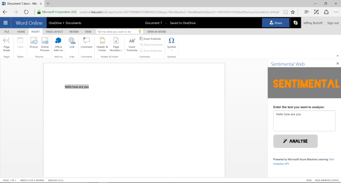341x183 pixels.
Task: Refresh the browser page
Action: pos(26,12)
